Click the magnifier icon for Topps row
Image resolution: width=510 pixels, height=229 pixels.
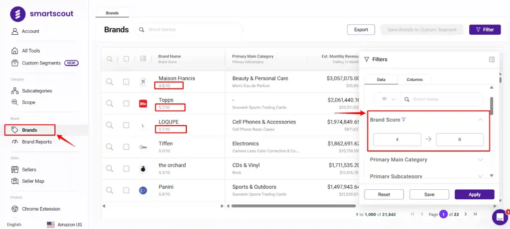tap(110, 103)
